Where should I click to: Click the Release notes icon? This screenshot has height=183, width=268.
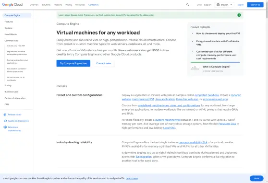(5, 114)
